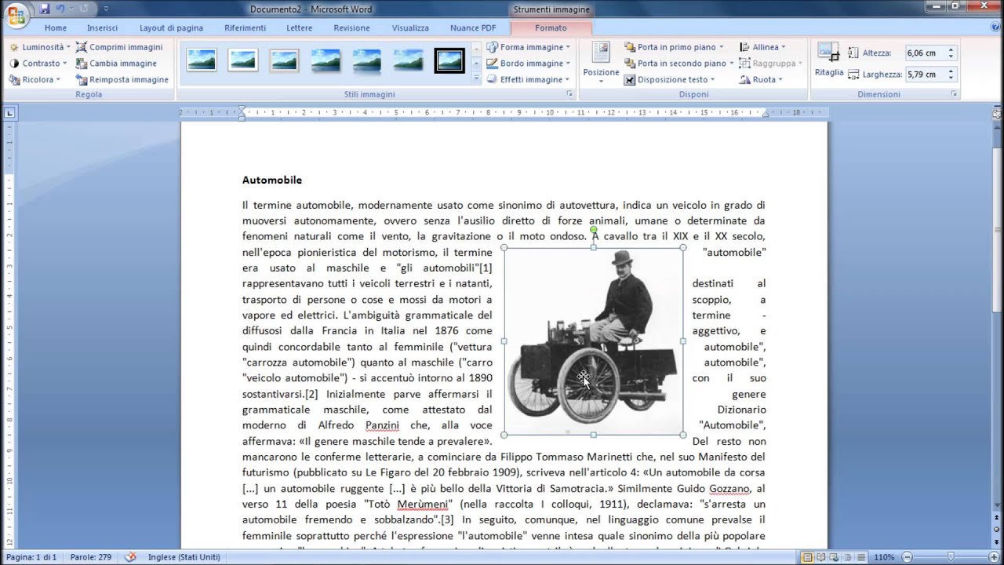
Task: Click the tab selector at the ruler corner
Action: tap(9, 113)
